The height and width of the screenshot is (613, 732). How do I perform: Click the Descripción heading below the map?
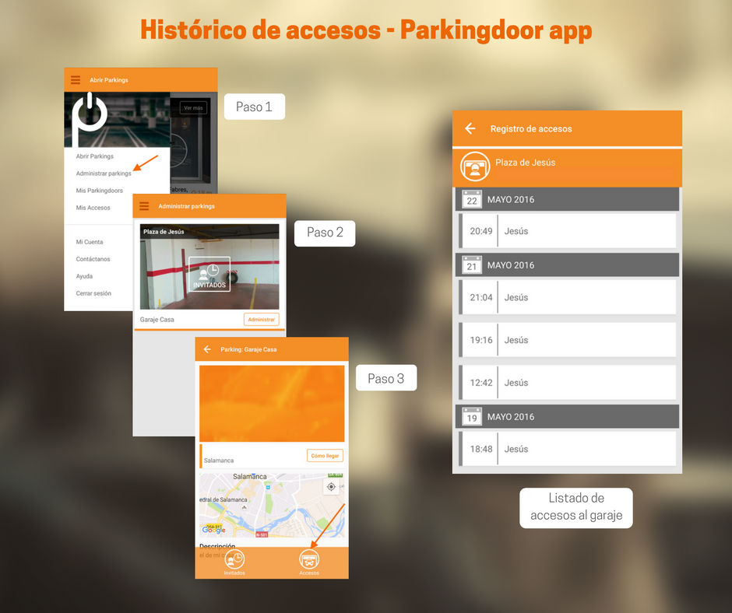click(x=217, y=546)
